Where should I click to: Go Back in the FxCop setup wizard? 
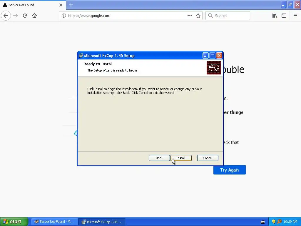159,158
